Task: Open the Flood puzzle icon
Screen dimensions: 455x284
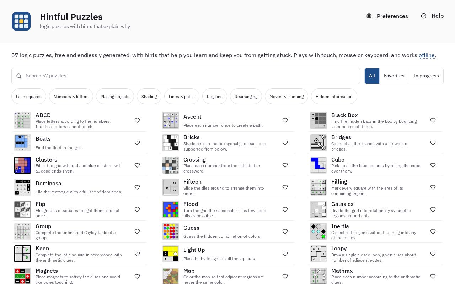Action: 171,209
